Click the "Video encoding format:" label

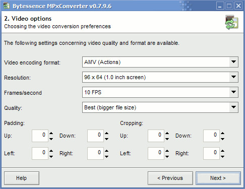pyautogui.click(x=32, y=62)
